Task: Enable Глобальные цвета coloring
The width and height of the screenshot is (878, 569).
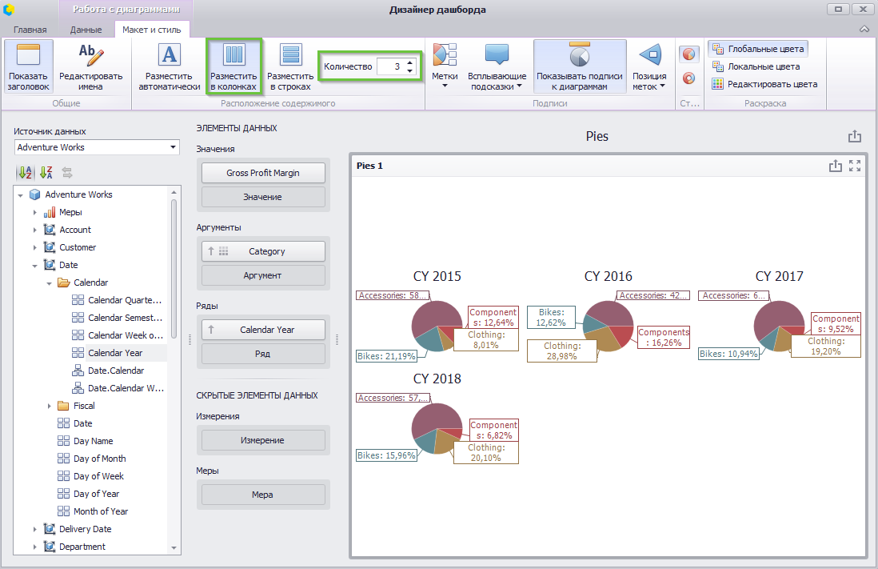Action: pyautogui.click(x=758, y=49)
